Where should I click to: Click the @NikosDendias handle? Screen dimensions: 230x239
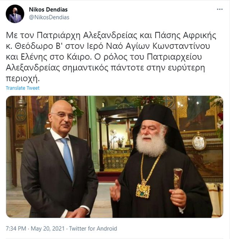(49, 17)
